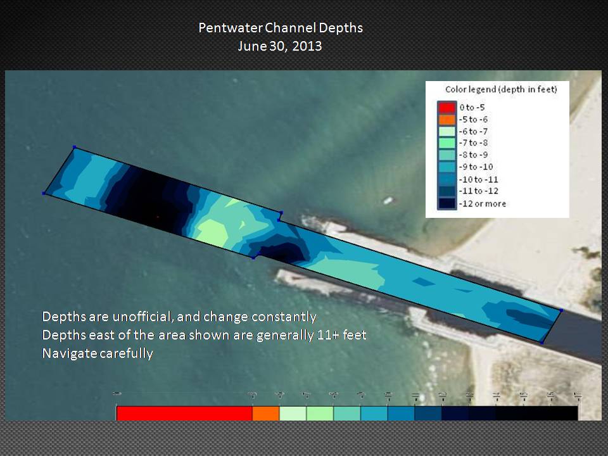Click the small white boat on the water
608x456 pixels.
(x=388, y=201)
